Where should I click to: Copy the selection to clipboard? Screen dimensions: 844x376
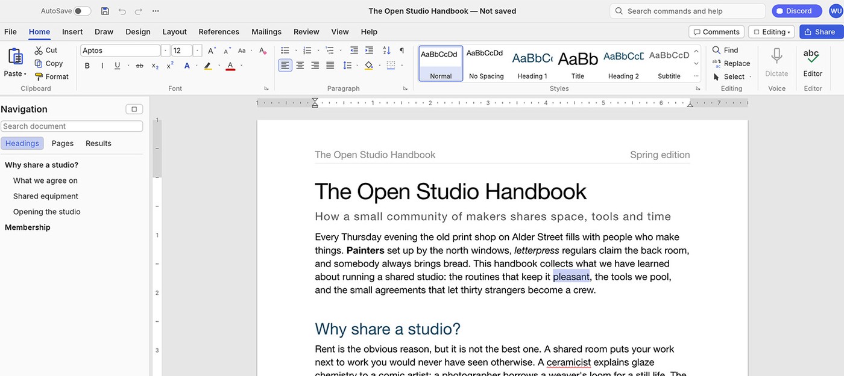49,64
